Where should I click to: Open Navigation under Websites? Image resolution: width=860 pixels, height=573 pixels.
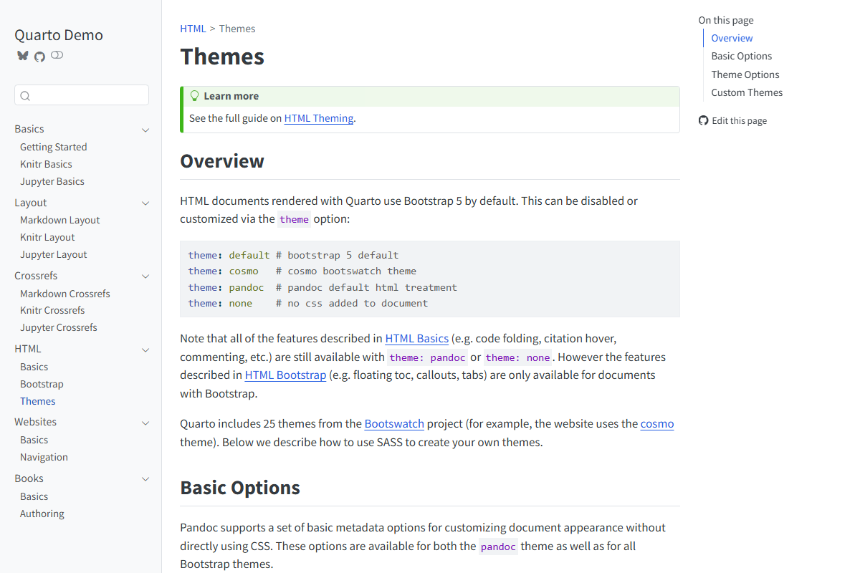tap(44, 456)
